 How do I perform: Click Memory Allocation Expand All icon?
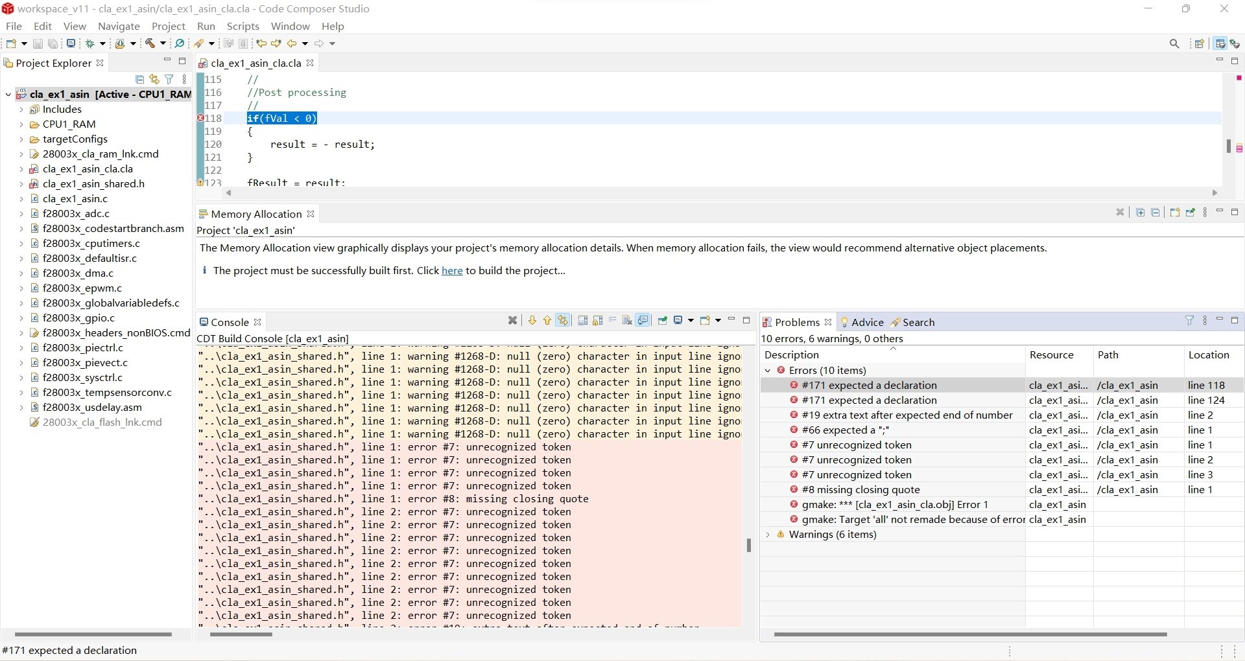1141,213
